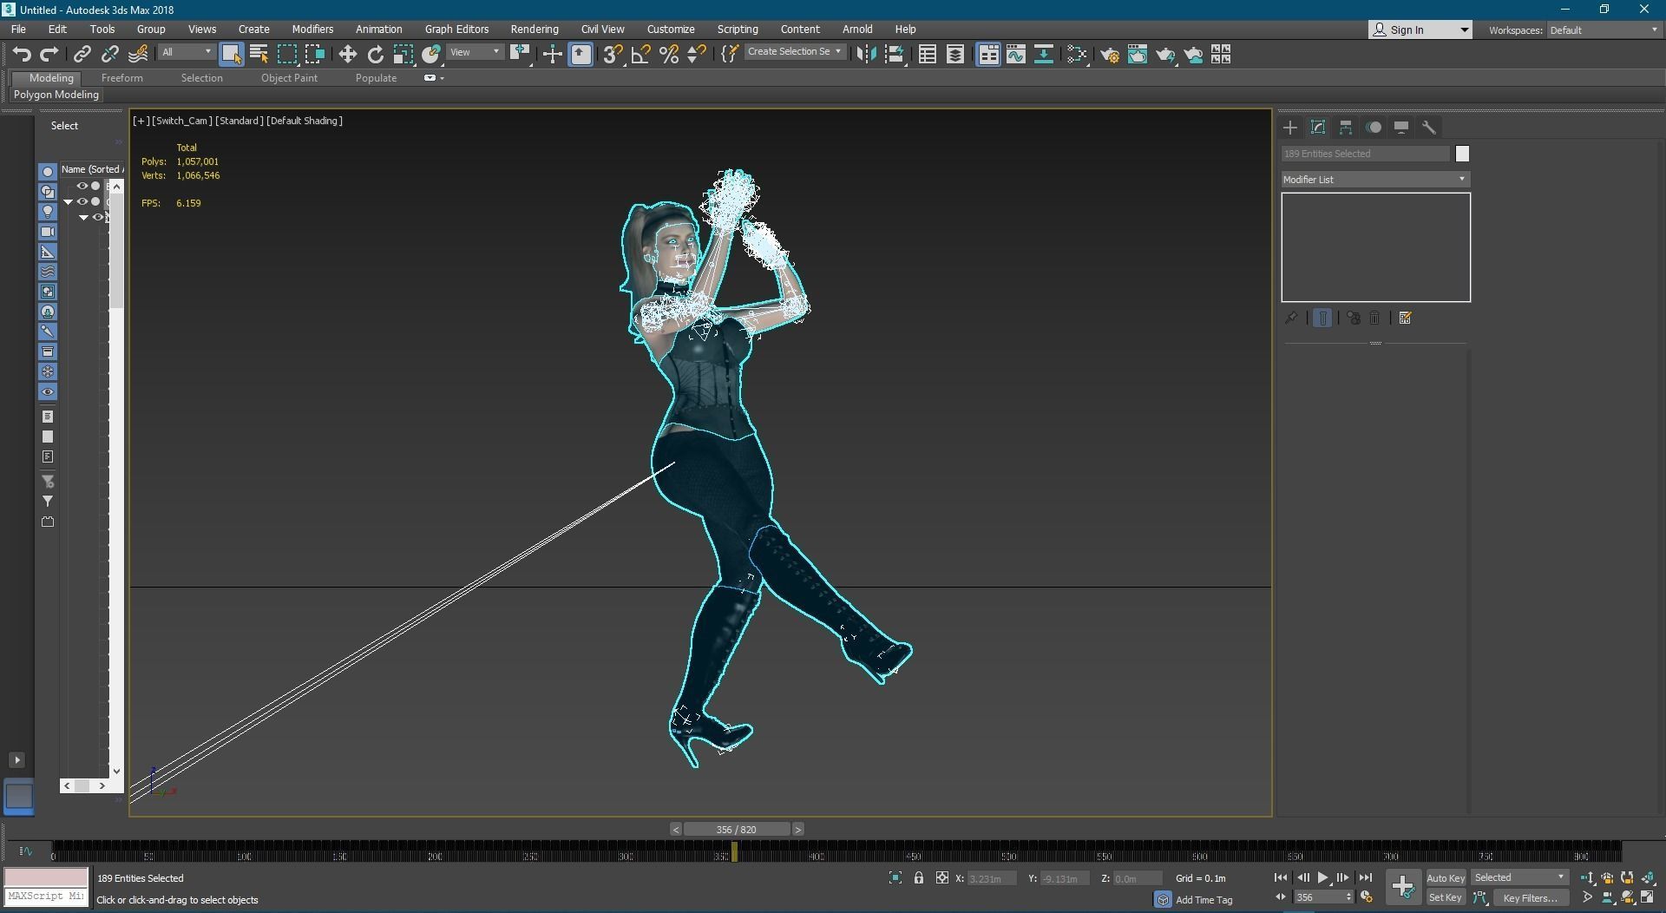Open the Rendering menu
The width and height of the screenshot is (1666, 913).
click(x=535, y=30)
